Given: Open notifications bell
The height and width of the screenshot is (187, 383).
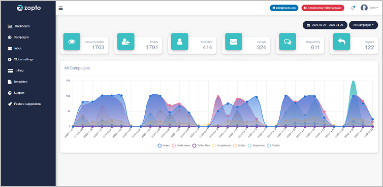Looking at the screenshot, I should (x=353, y=8).
